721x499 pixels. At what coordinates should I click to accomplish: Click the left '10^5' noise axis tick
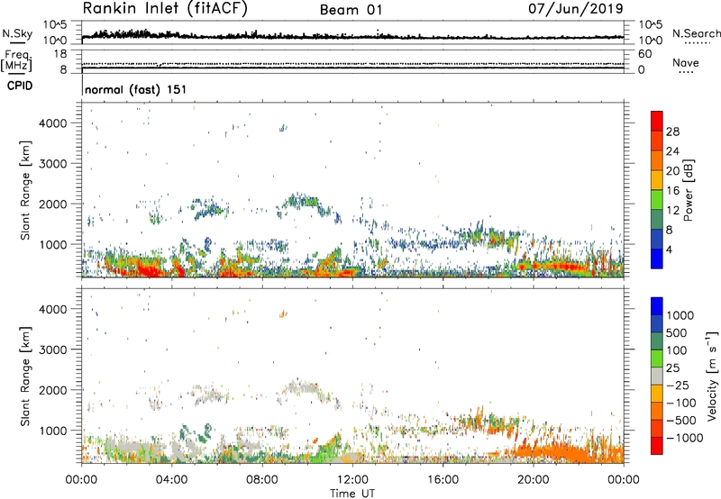tap(55, 24)
